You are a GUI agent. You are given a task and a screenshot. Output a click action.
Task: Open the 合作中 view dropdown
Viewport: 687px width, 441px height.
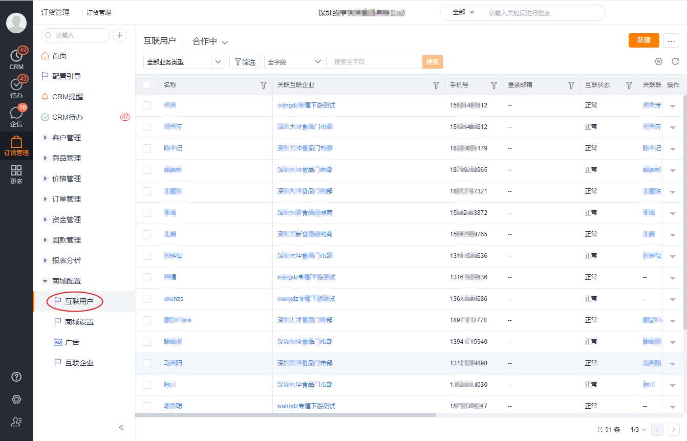[x=210, y=42]
